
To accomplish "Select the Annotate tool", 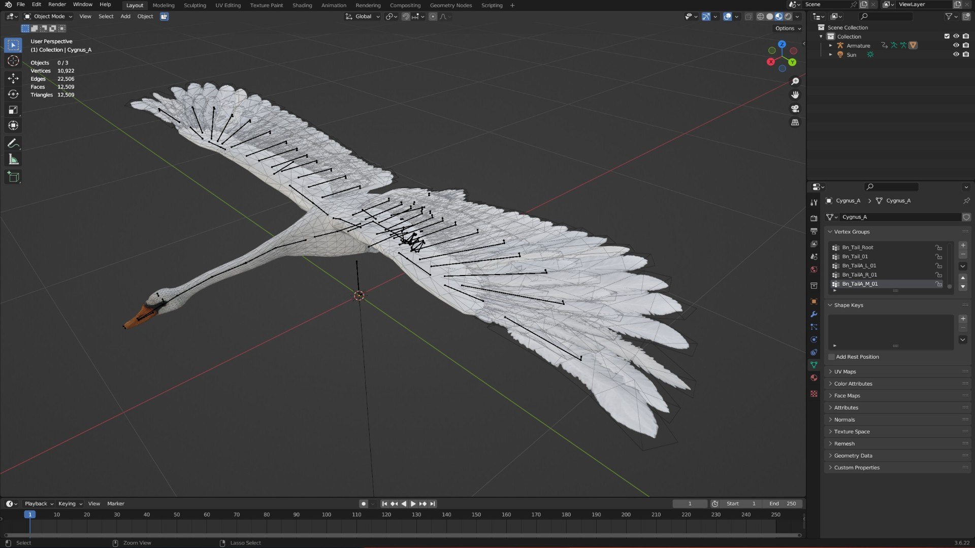I will 13,144.
